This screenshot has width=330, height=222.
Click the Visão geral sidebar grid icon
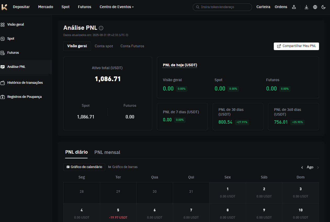pyautogui.click(x=3, y=25)
